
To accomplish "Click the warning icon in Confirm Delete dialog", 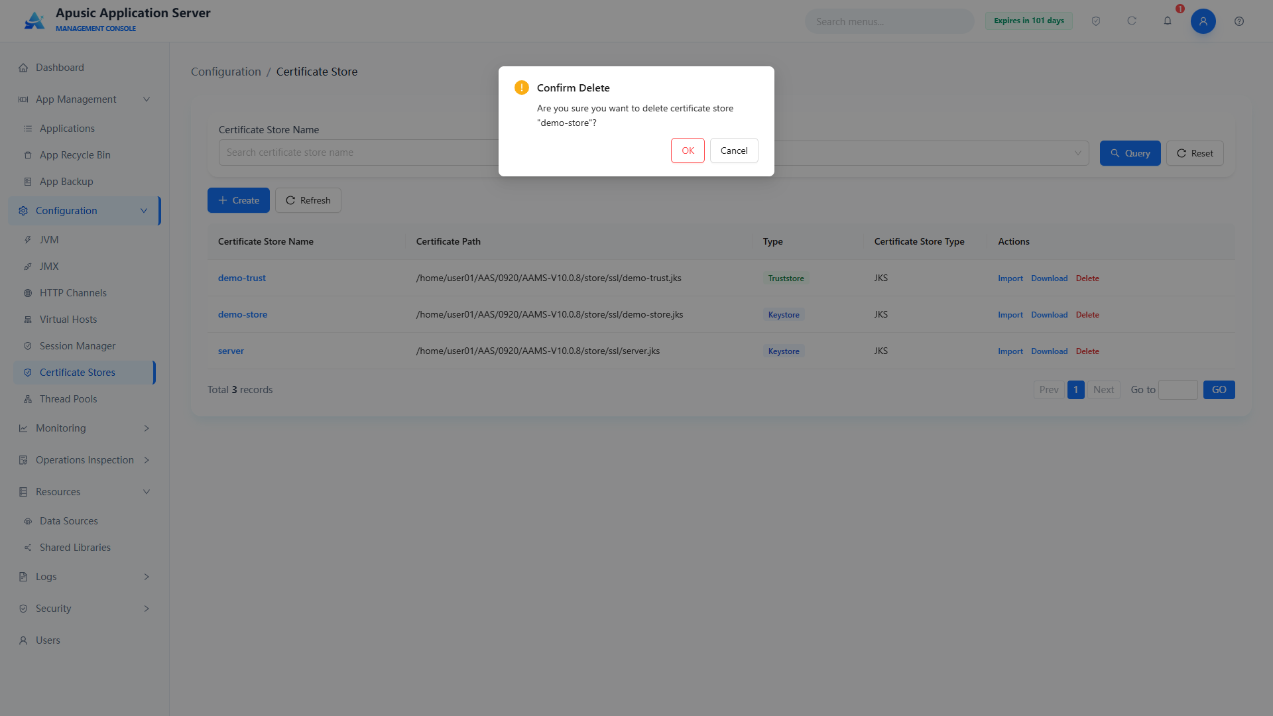I will 522,88.
